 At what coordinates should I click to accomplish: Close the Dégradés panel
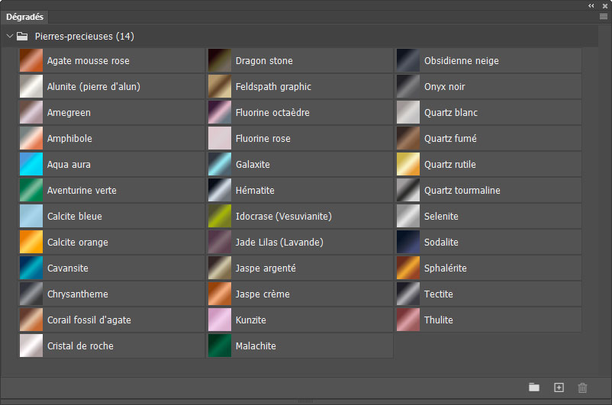[x=604, y=5]
